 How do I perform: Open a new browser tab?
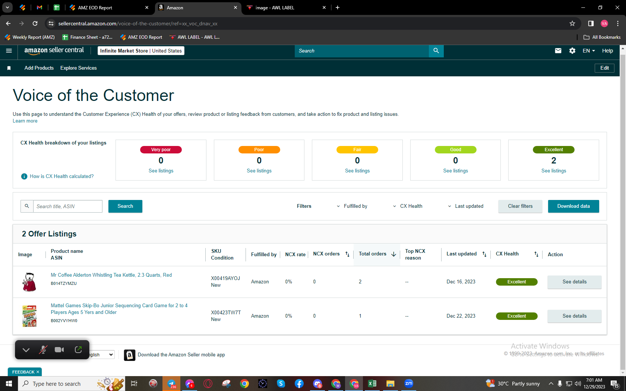tap(338, 7)
